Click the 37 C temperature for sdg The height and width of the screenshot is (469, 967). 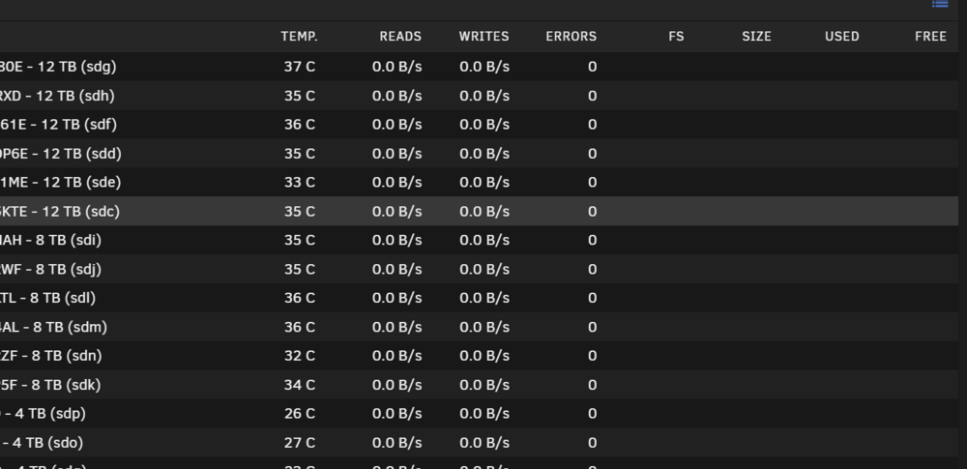300,67
